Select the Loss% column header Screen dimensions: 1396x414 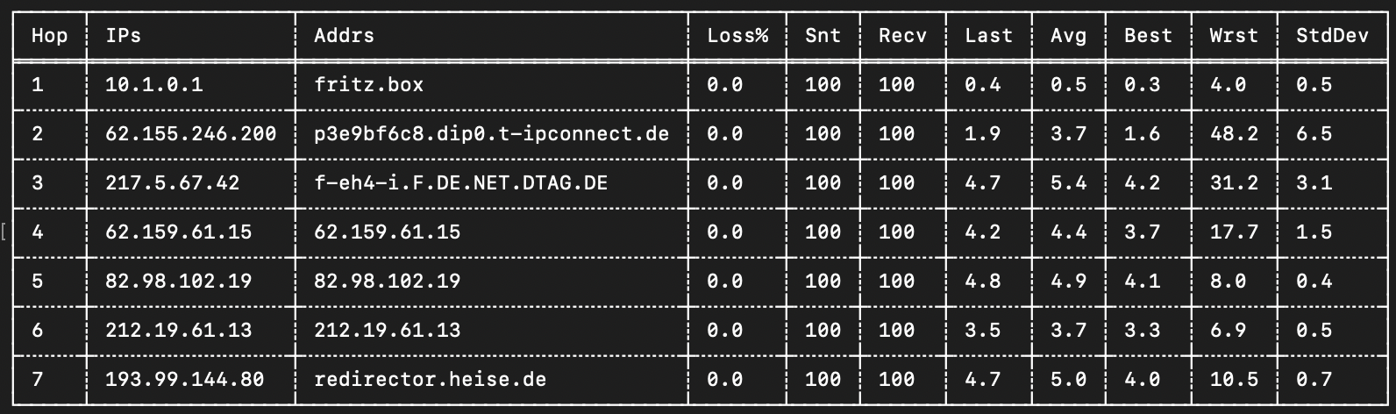pos(738,36)
